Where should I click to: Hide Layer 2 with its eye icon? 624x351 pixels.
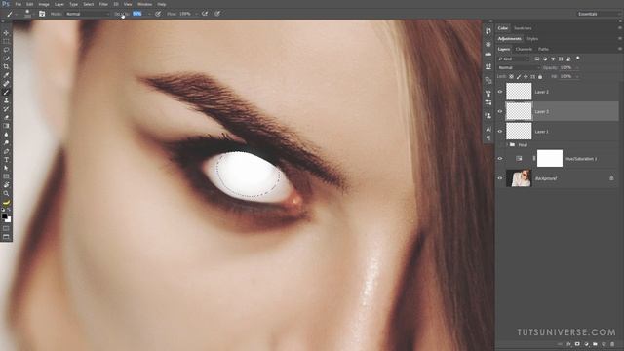click(x=500, y=92)
